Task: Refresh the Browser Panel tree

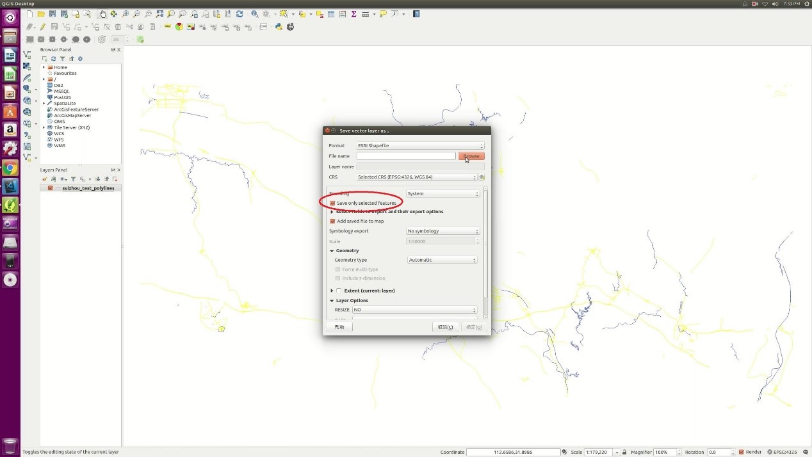Action: coord(54,59)
